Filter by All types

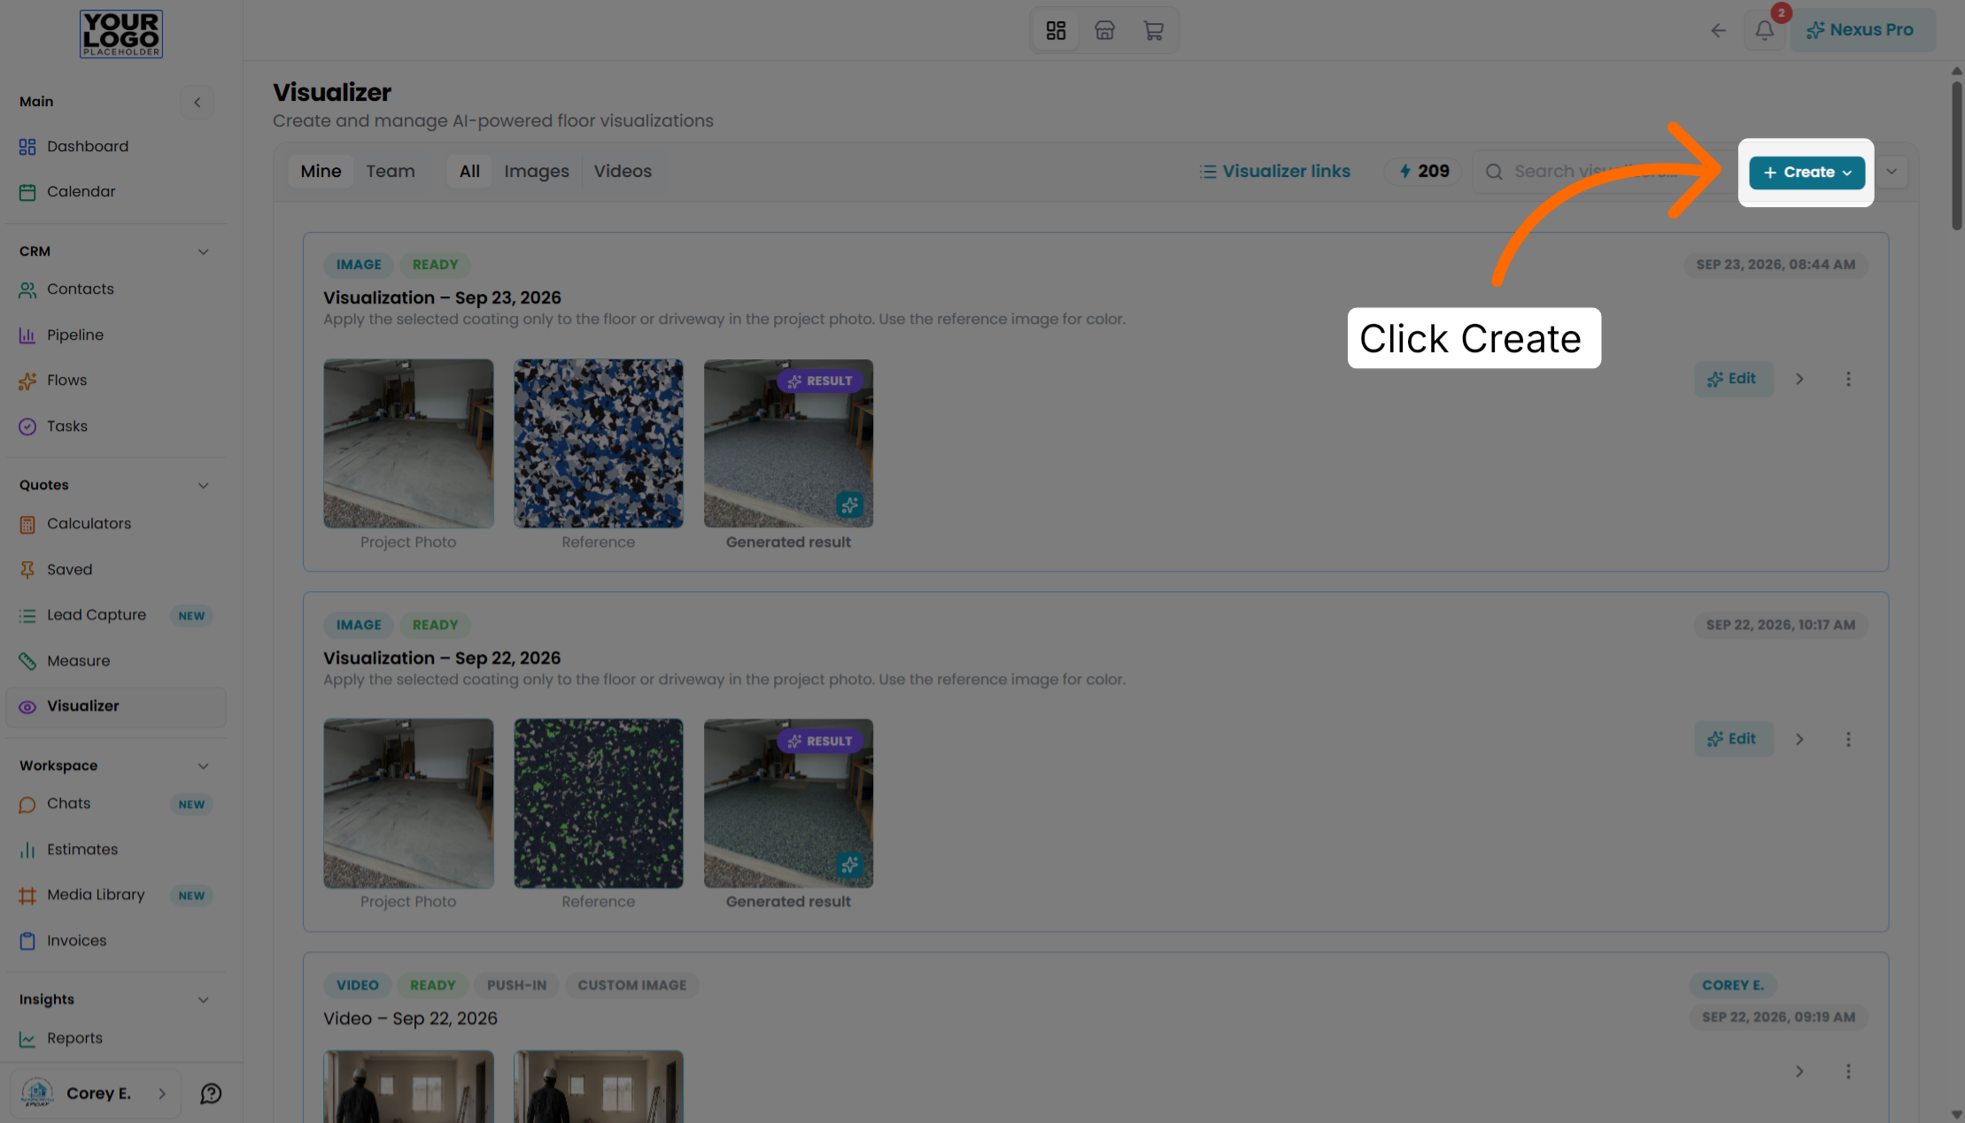pyautogui.click(x=469, y=171)
